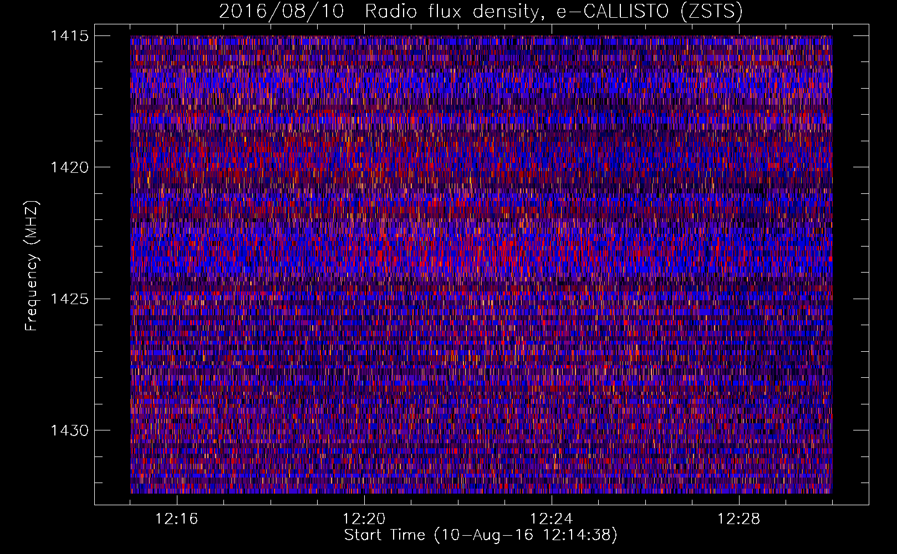Click the 1420 frequency axis label
This screenshot has height=554, width=897.
69,167
